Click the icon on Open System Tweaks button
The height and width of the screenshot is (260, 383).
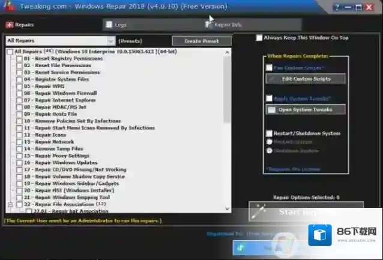pyautogui.click(x=272, y=110)
